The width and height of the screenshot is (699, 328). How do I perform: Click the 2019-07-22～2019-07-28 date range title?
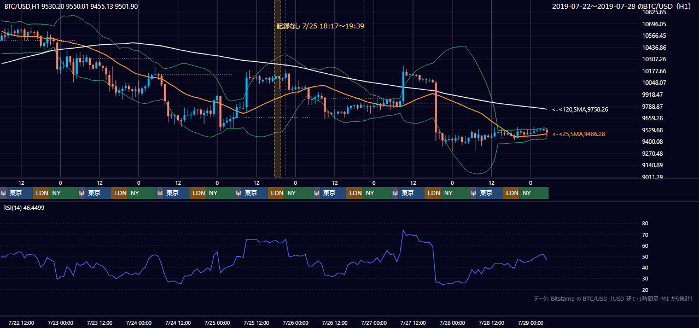(x=622, y=6)
